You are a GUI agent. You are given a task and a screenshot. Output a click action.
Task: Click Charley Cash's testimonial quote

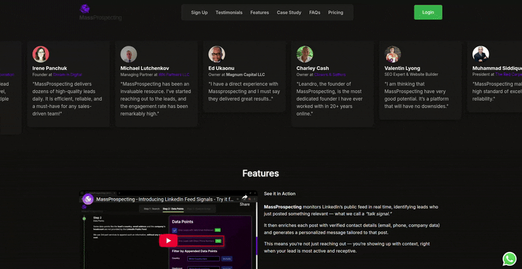(x=330, y=99)
